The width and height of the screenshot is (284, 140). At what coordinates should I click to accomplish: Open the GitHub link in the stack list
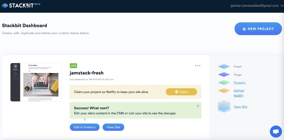(239, 91)
